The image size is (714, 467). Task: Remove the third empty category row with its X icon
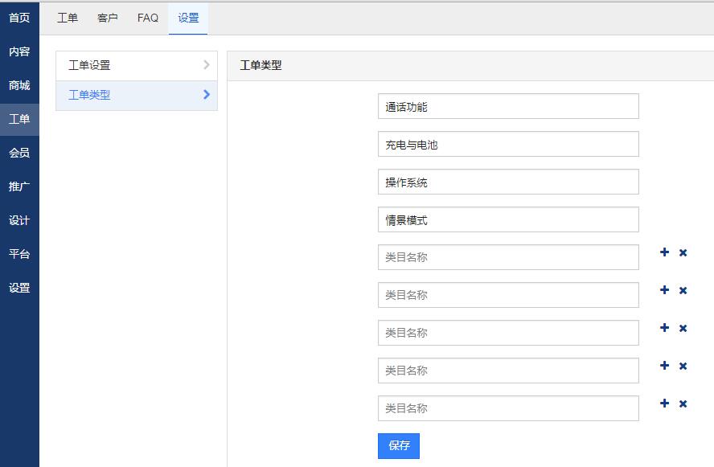pyautogui.click(x=683, y=329)
